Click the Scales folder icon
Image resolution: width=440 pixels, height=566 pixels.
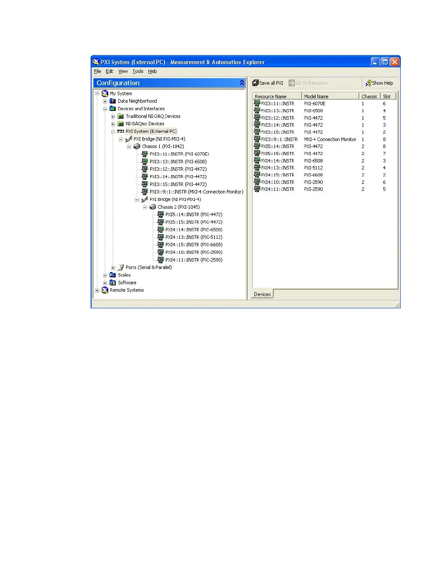(113, 275)
